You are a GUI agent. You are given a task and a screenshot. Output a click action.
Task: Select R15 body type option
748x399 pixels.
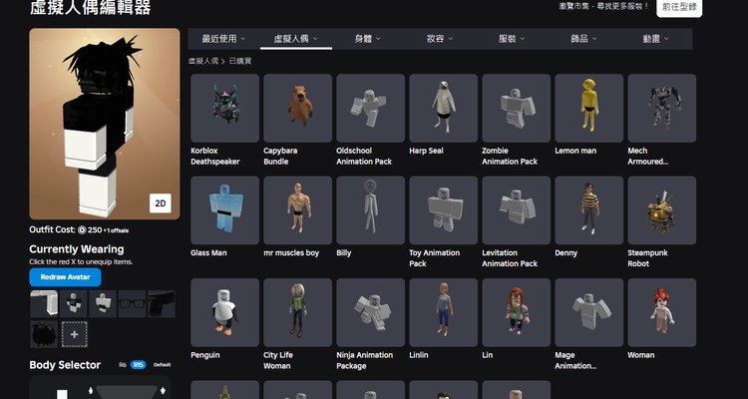tap(139, 365)
